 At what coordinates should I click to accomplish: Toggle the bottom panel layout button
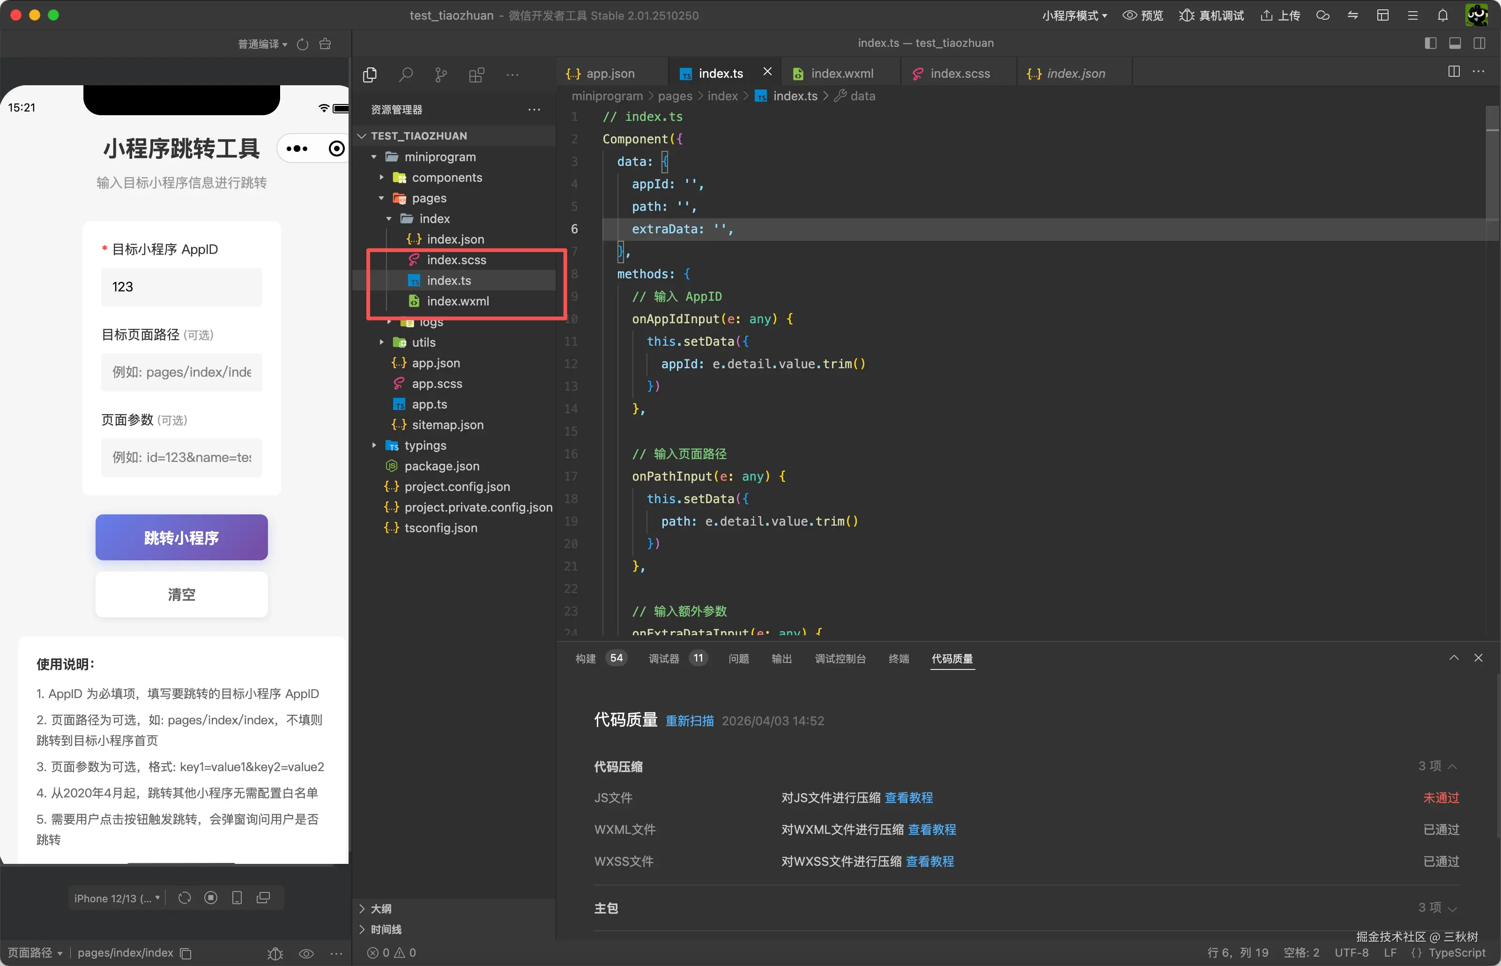coord(1455,43)
